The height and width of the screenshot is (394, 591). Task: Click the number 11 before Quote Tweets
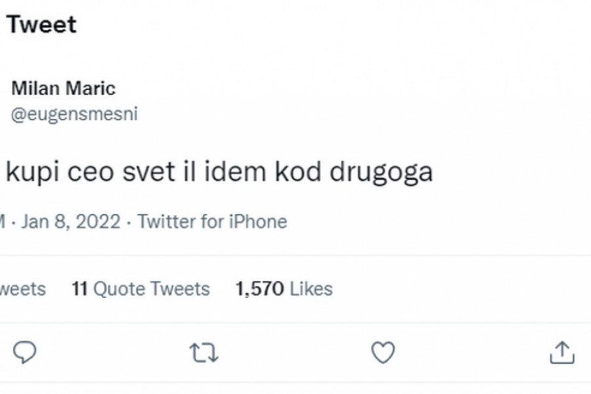79,289
